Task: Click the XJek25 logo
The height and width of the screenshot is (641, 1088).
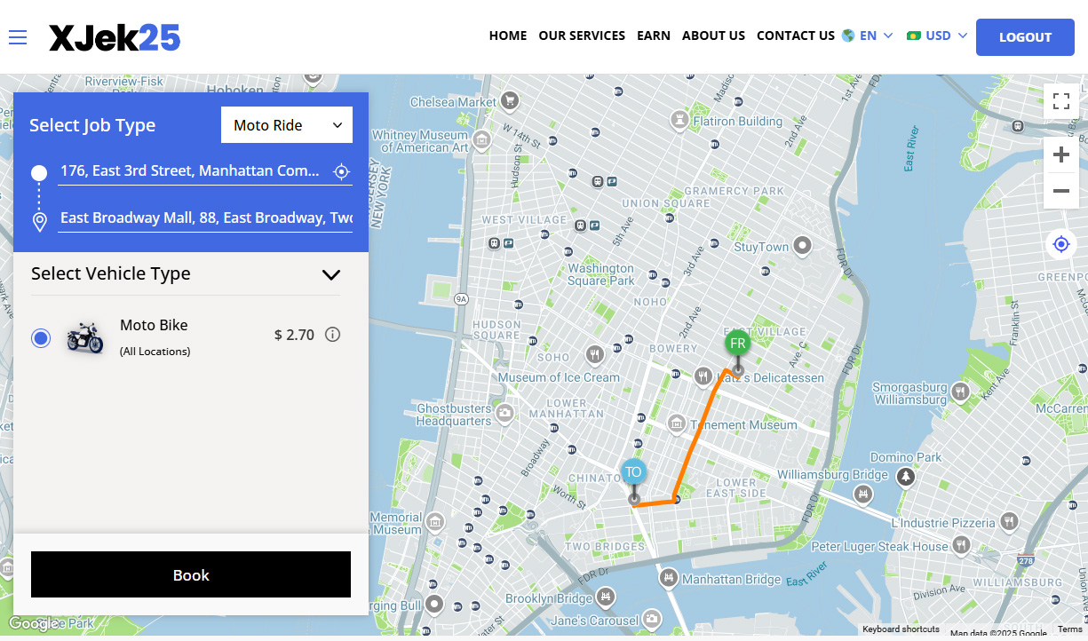Action: coord(115,37)
